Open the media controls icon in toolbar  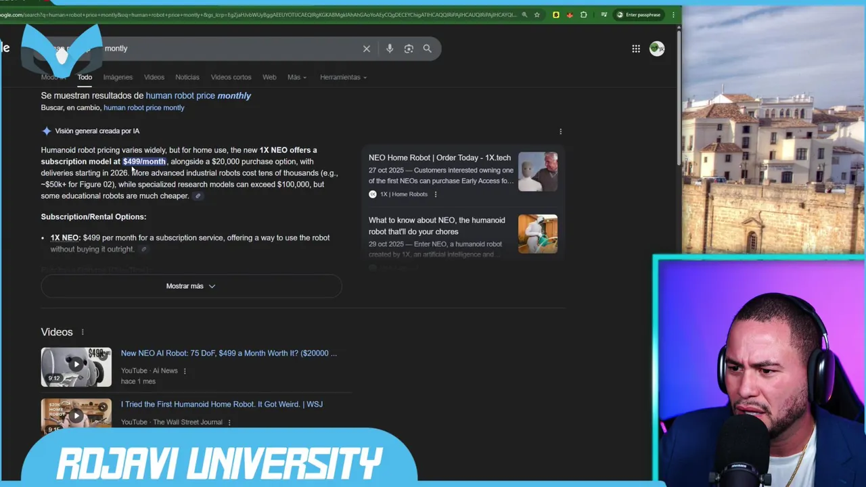click(603, 14)
